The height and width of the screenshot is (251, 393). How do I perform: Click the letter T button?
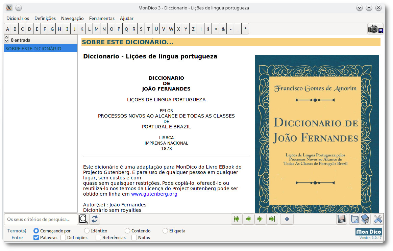tap(149, 29)
